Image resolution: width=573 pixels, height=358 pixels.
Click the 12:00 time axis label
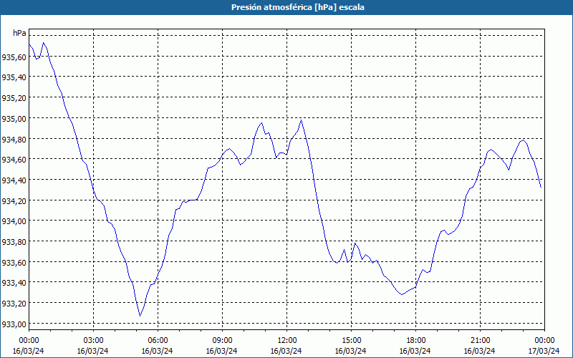[x=286, y=341]
